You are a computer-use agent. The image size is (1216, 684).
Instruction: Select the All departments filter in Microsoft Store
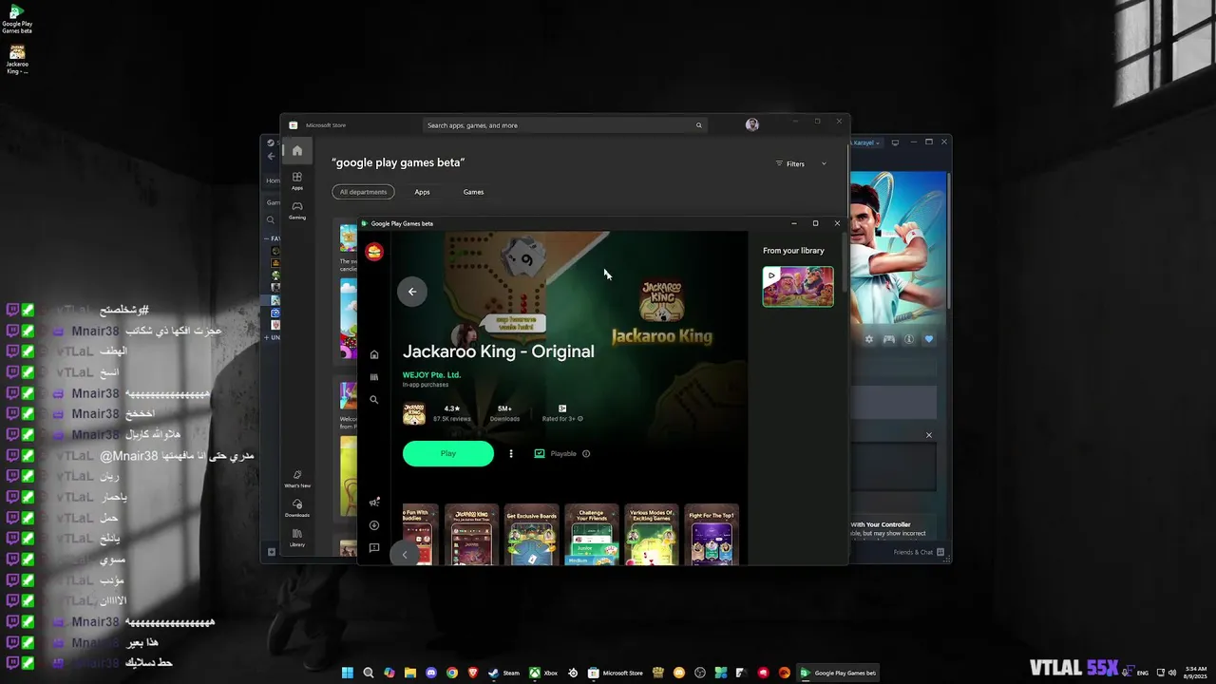(363, 192)
